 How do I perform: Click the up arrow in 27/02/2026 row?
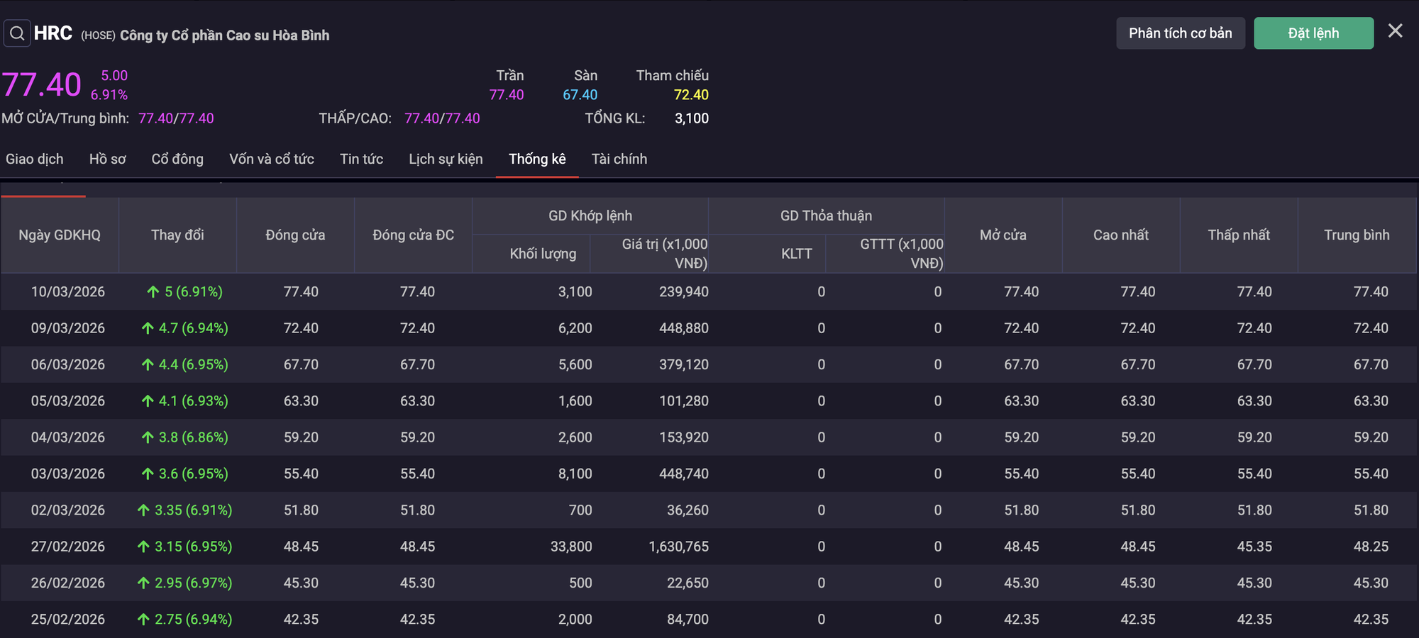tap(143, 547)
